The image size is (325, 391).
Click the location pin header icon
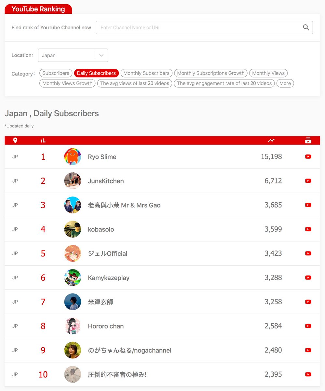coord(15,140)
